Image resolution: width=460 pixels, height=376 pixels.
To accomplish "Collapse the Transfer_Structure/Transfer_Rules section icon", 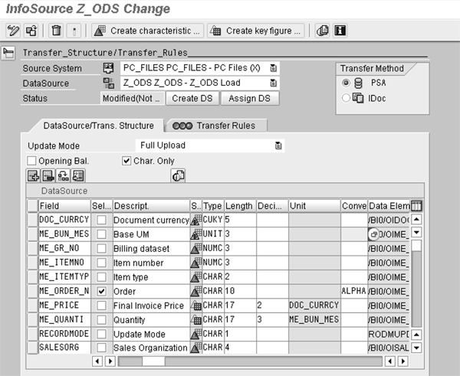I will 9,53.
